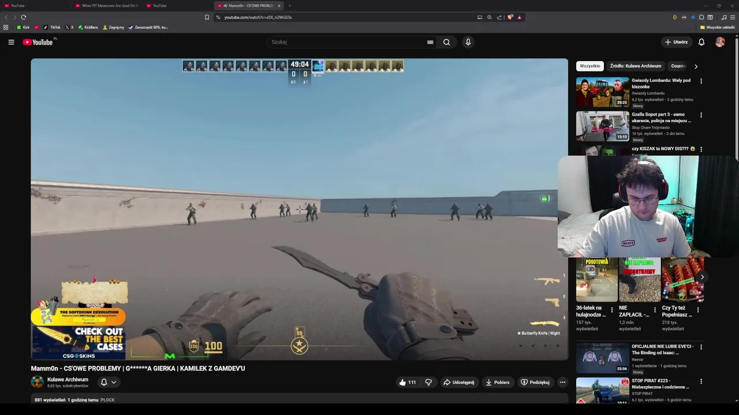Open the apps grid in the bookmarks bar
The image size is (739, 415).
point(6,27)
